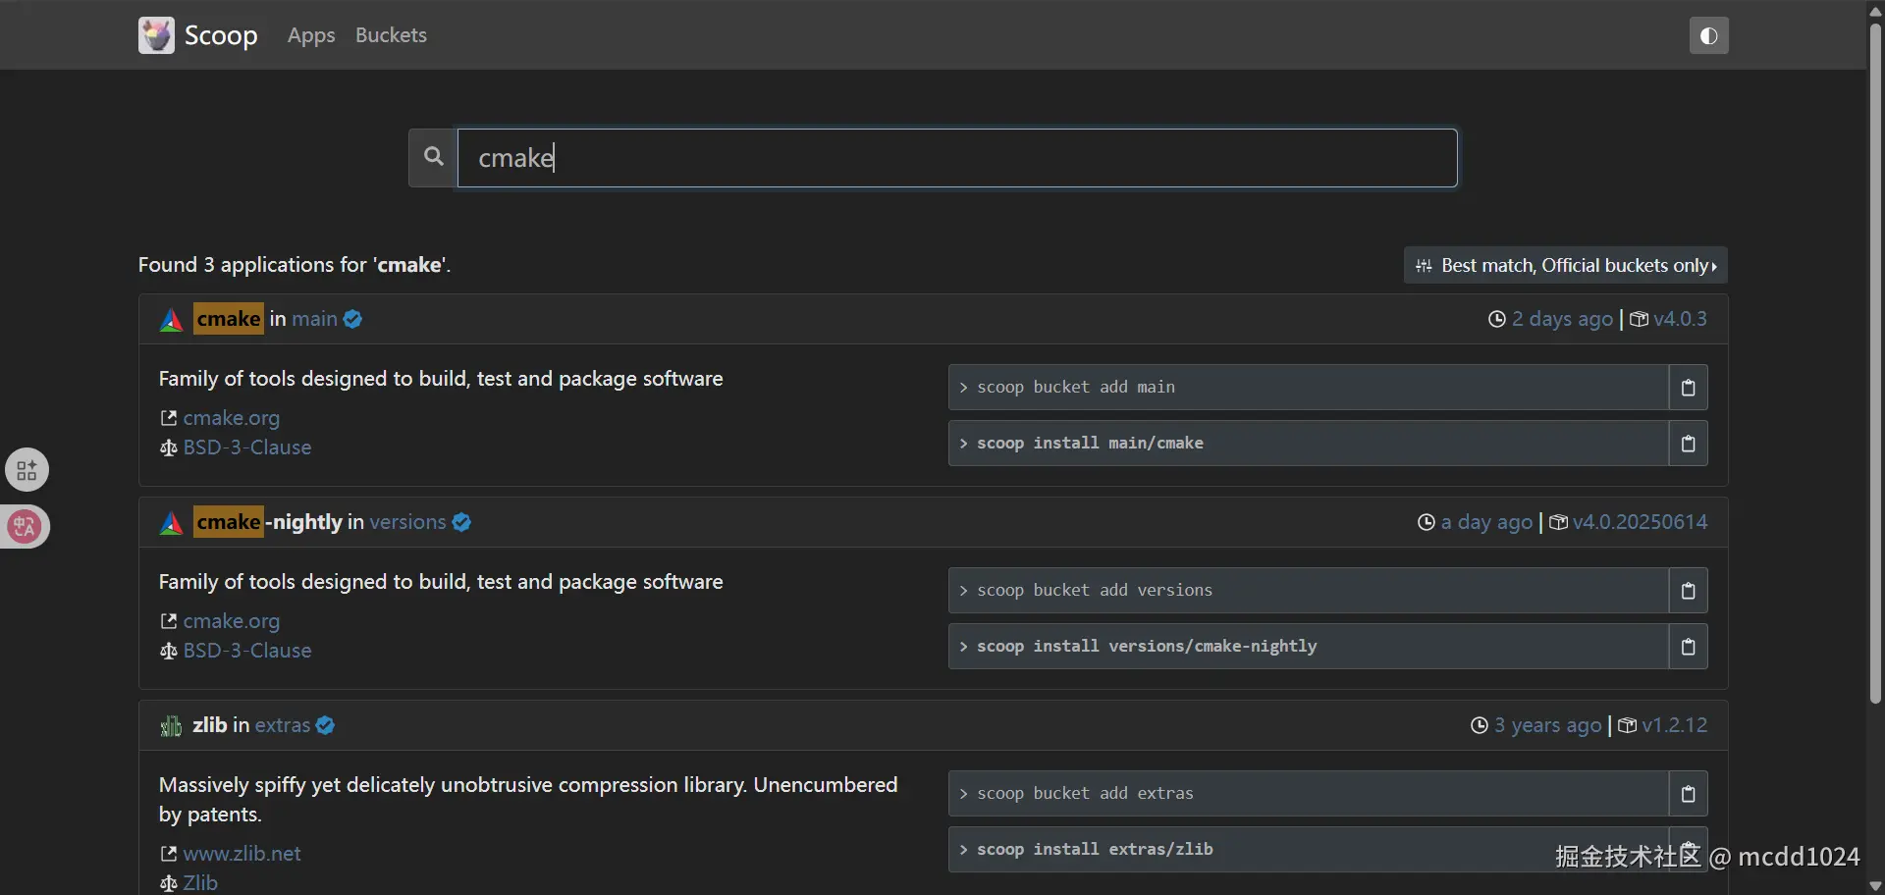The width and height of the screenshot is (1885, 895).
Task: Open the Apps menu item
Action: (311, 35)
